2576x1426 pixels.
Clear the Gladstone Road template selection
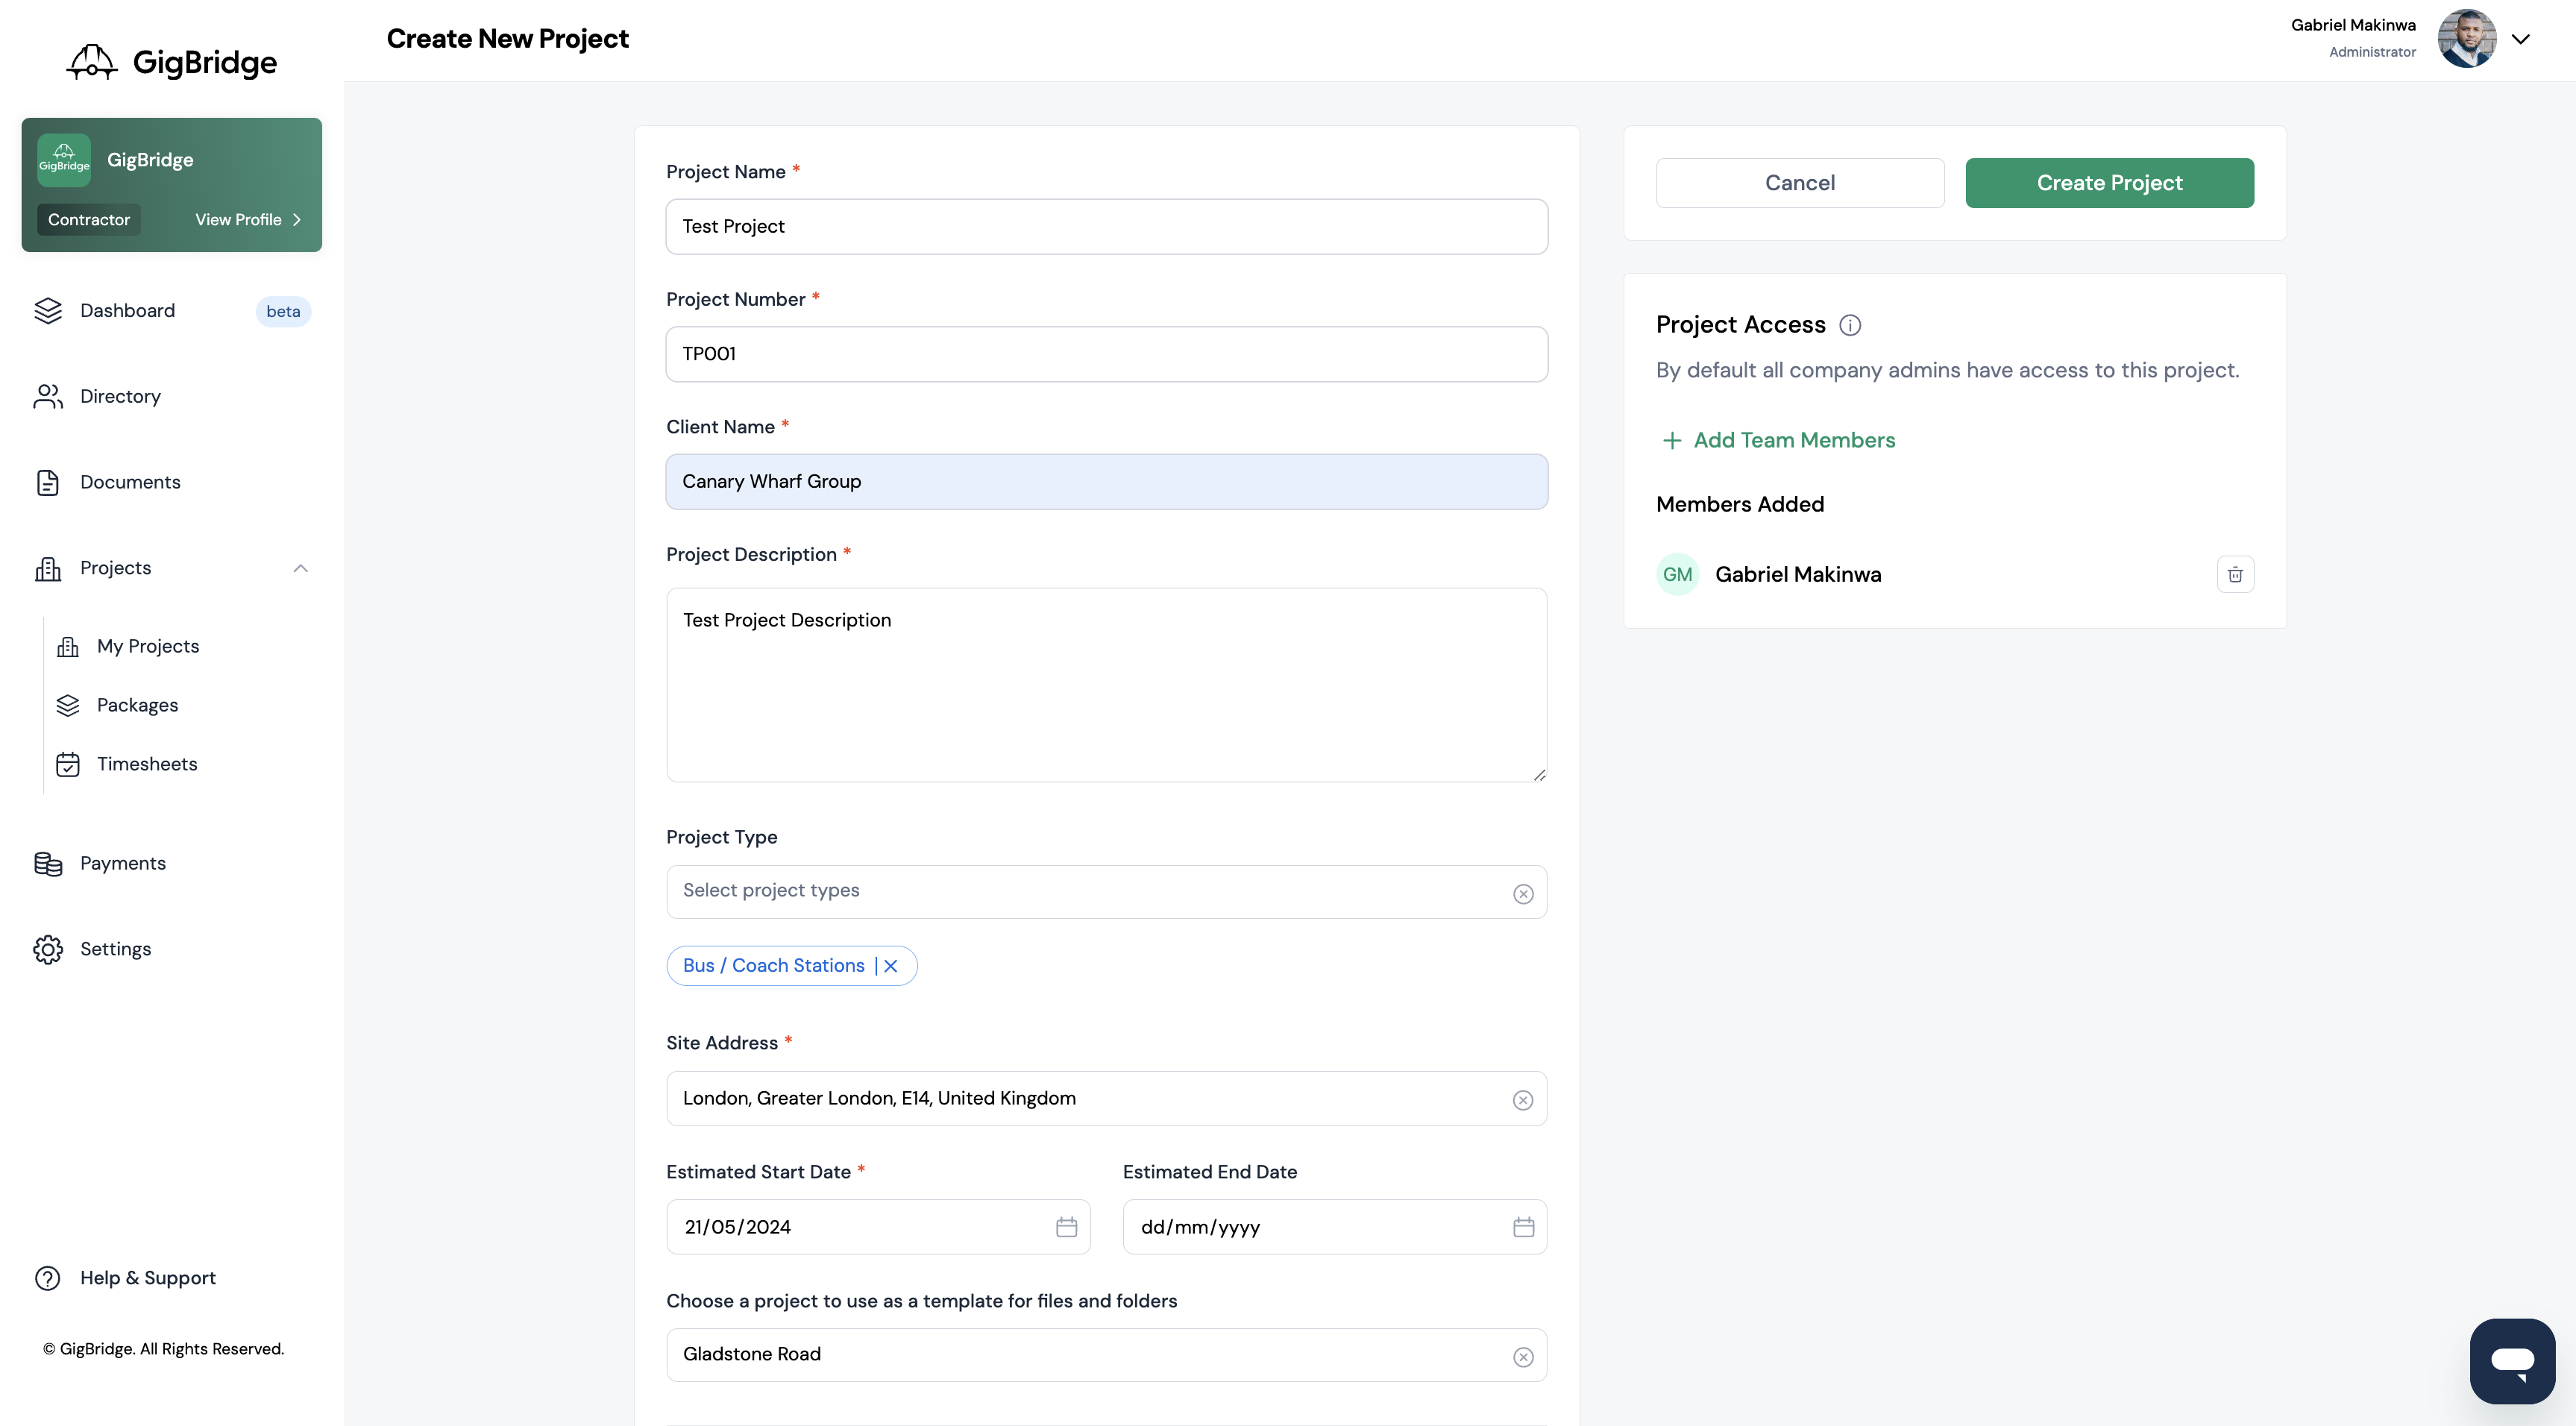(1523, 1357)
